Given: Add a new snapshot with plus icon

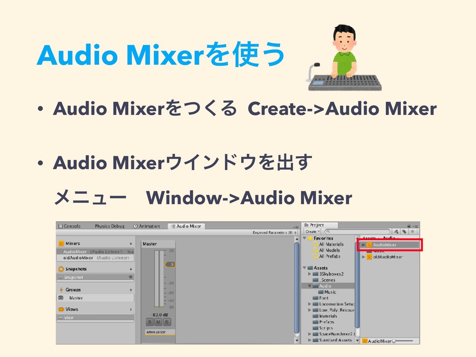Looking at the screenshot, I should (131, 269).
